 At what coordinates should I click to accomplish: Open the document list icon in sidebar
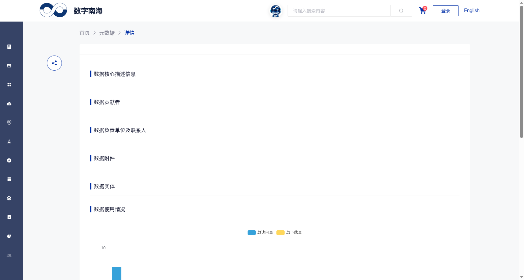(x=9, y=47)
